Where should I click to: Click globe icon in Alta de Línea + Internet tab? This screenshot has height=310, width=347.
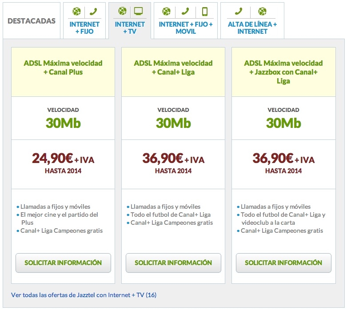262,11
